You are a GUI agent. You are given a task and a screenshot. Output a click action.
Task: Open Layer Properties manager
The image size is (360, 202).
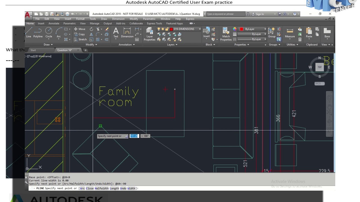tap(149, 34)
